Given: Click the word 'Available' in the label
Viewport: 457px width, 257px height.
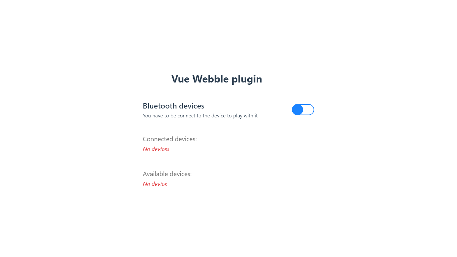Looking at the screenshot, I should coord(156,174).
